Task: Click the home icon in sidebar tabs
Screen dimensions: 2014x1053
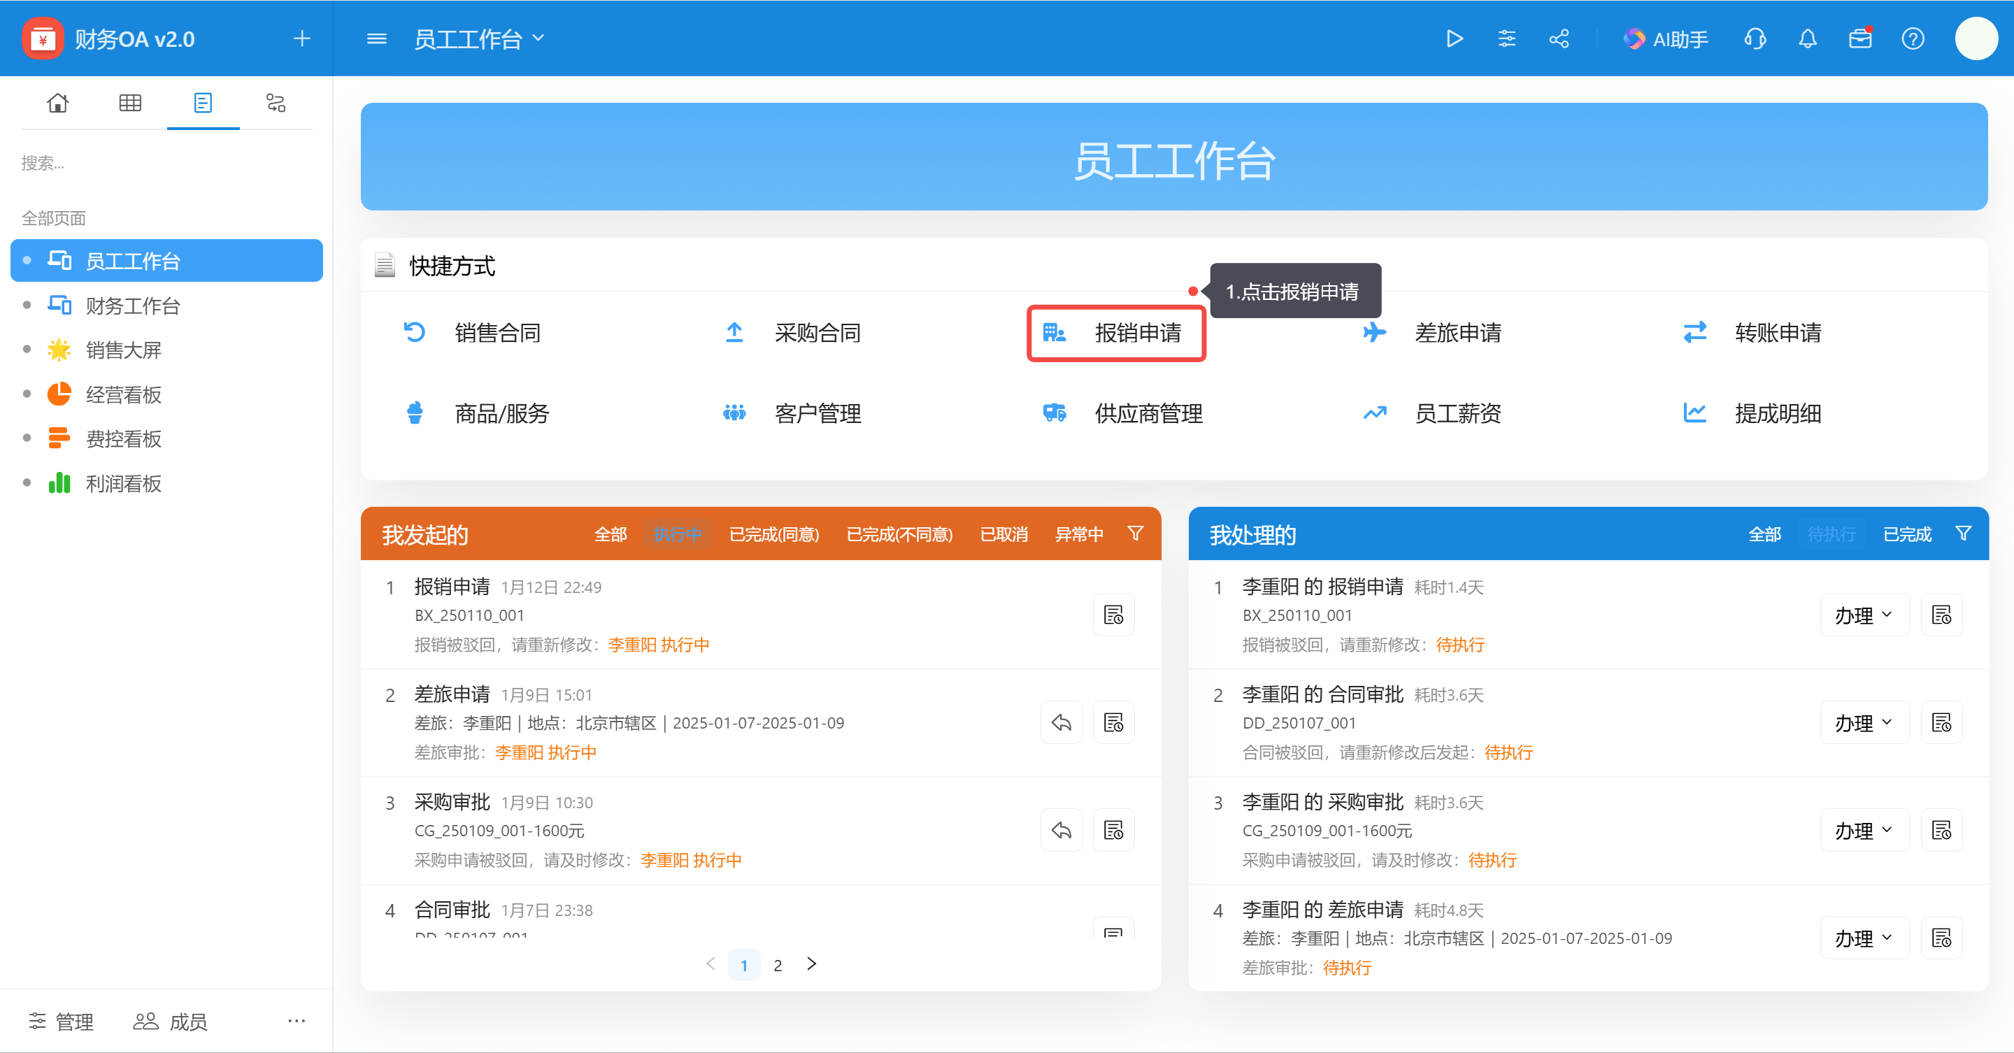Action: [57, 102]
